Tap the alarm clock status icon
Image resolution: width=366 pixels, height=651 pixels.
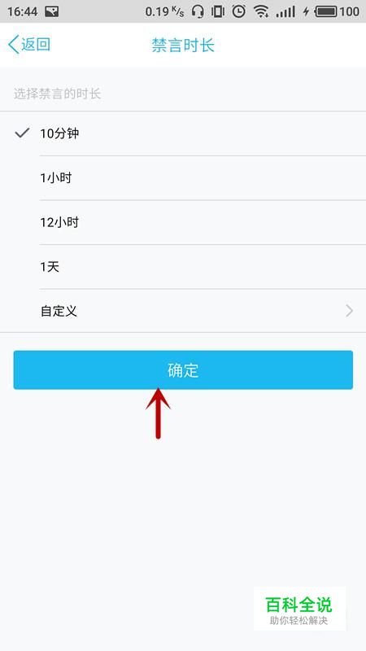pos(238,11)
